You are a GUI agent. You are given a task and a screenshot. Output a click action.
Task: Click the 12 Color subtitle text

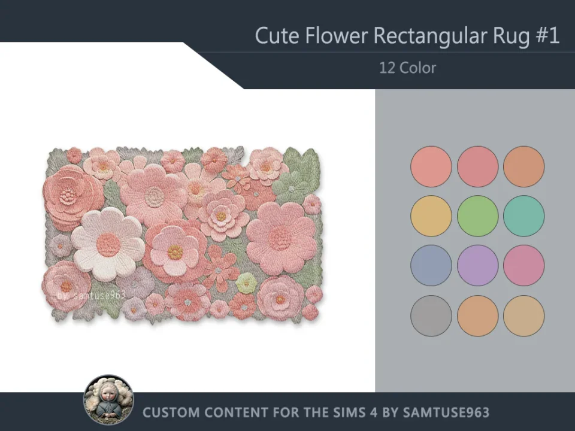pyautogui.click(x=407, y=68)
